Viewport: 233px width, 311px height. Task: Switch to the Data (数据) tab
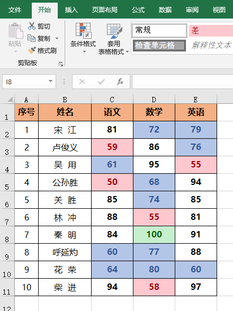click(x=165, y=10)
